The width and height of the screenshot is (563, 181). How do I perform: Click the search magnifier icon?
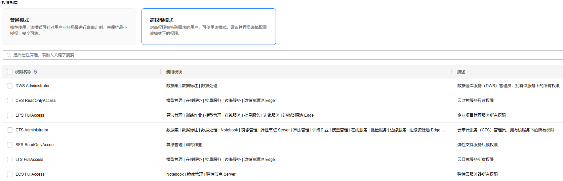[x=9, y=55]
